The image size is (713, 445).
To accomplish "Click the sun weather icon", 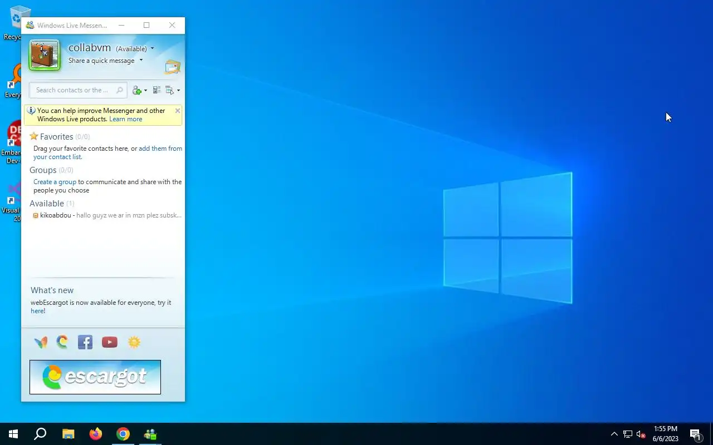I will coord(134,342).
